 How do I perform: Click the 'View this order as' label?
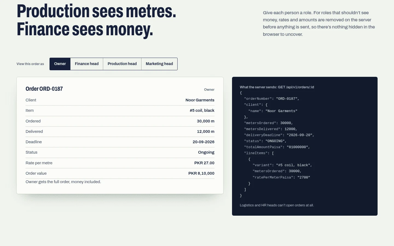pyautogui.click(x=30, y=64)
